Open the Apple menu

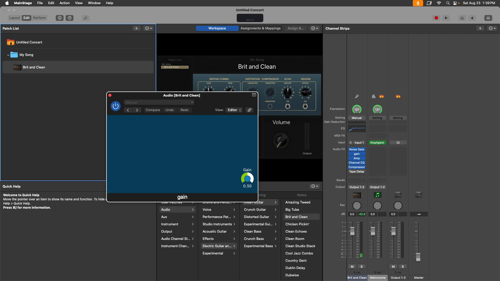click(7, 3)
